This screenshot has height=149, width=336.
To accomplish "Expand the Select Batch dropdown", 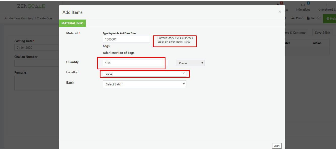I will 144,84.
